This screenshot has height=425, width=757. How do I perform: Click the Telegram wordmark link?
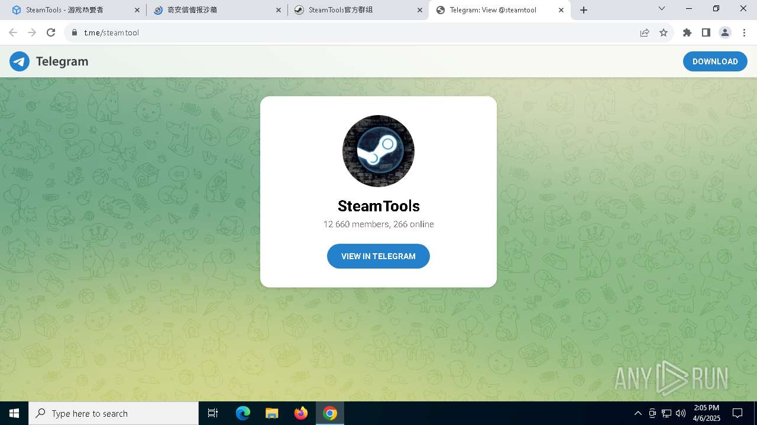coord(62,61)
